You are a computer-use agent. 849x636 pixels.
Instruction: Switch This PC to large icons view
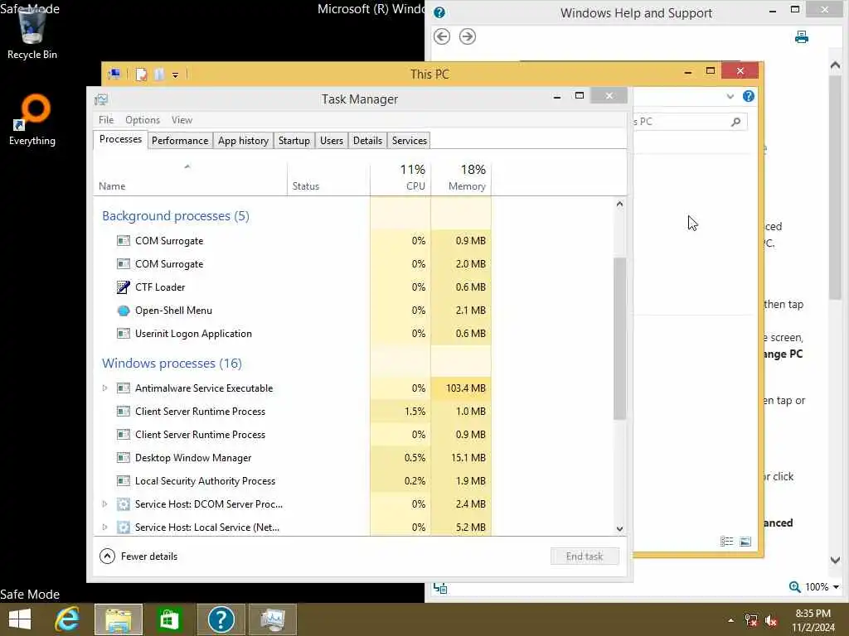click(x=745, y=542)
